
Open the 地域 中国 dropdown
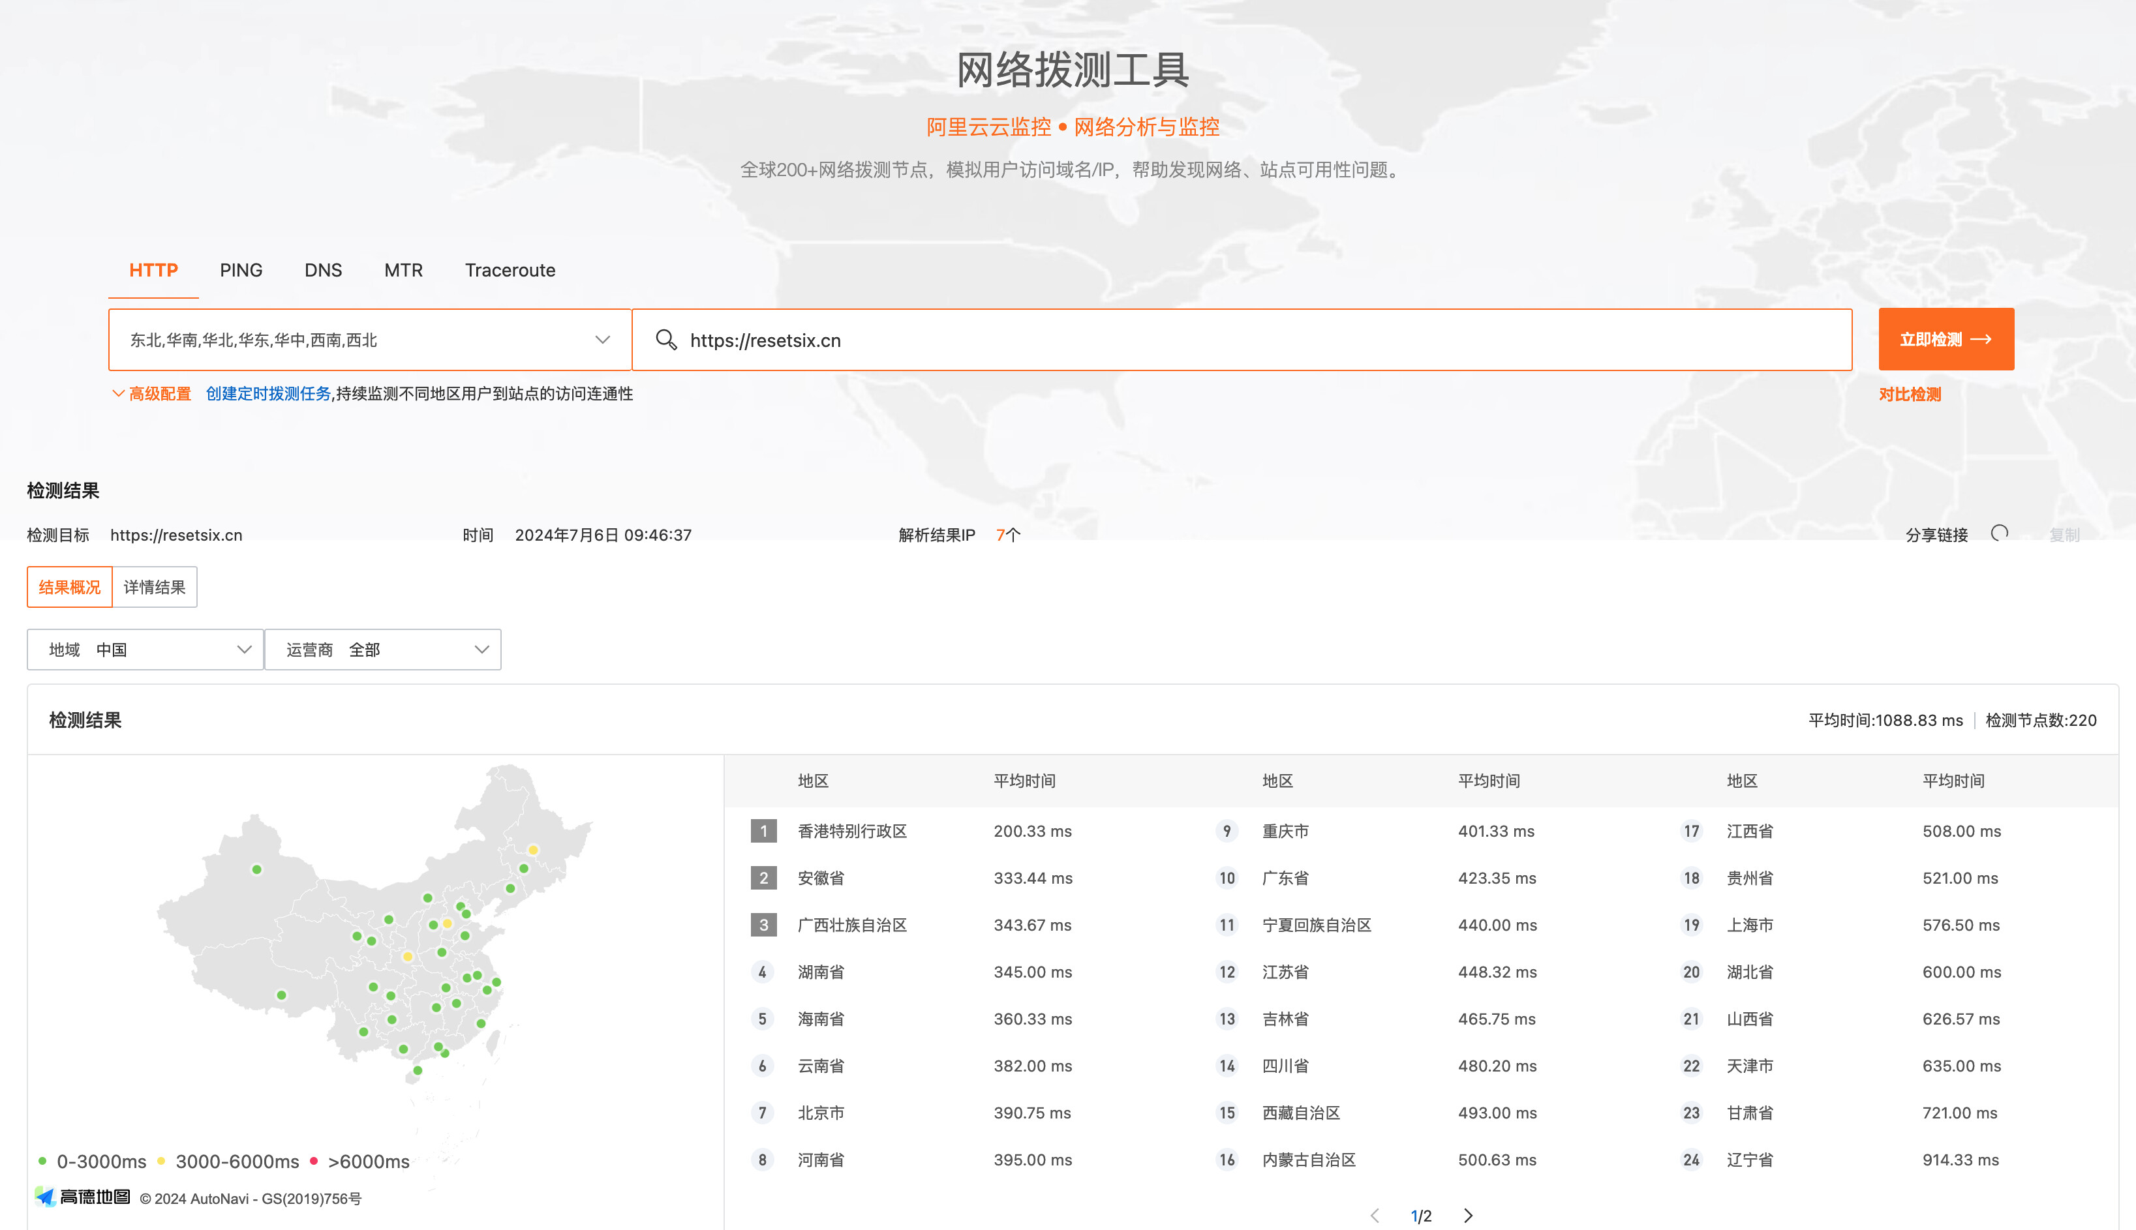[145, 649]
